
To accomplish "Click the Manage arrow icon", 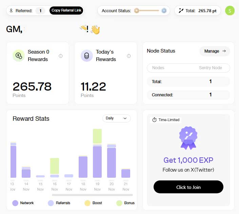I will pos(224,51).
